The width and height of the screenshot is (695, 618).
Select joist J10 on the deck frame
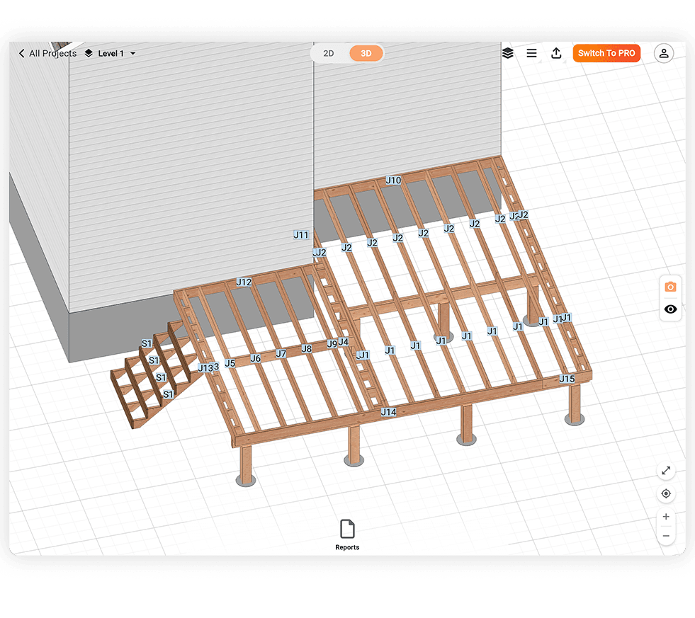(394, 181)
